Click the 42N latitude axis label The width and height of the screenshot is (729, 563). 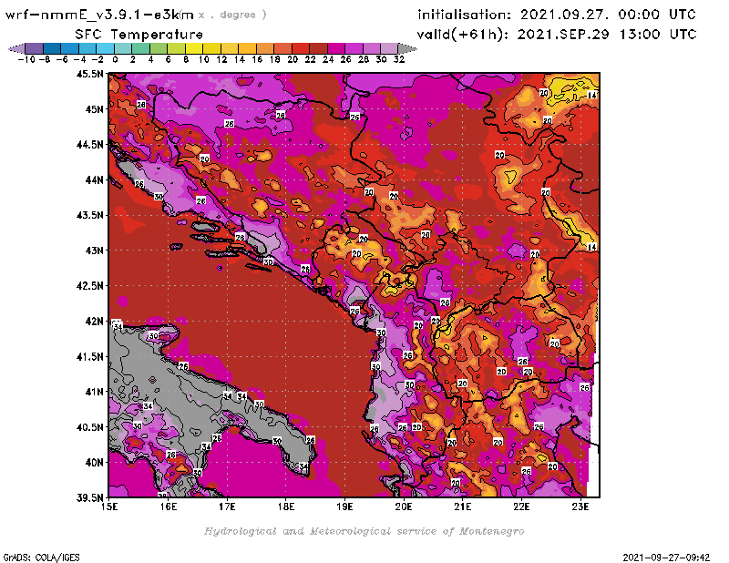coord(95,322)
